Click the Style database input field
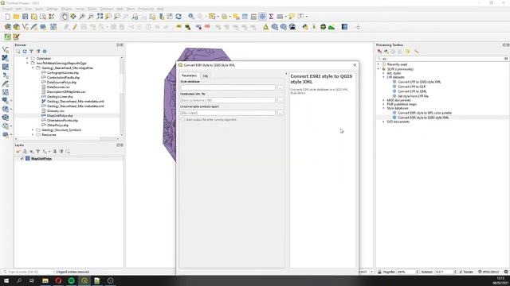 (x=228, y=87)
